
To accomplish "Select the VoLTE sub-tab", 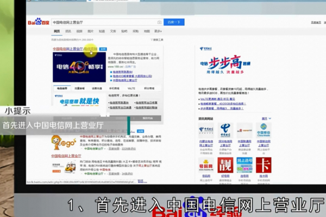I will (131, 88).
